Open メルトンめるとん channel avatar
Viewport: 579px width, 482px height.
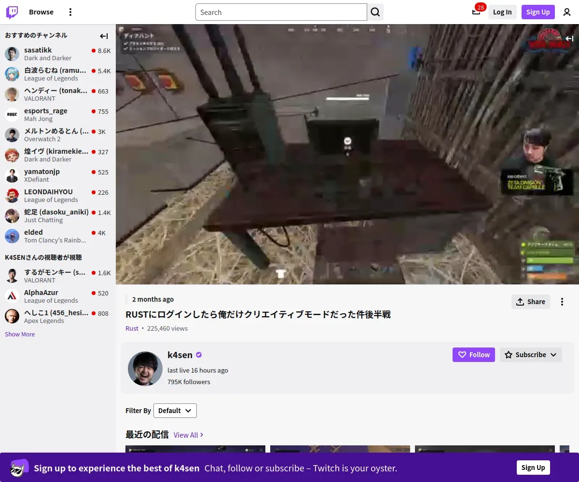click(12, 135)
